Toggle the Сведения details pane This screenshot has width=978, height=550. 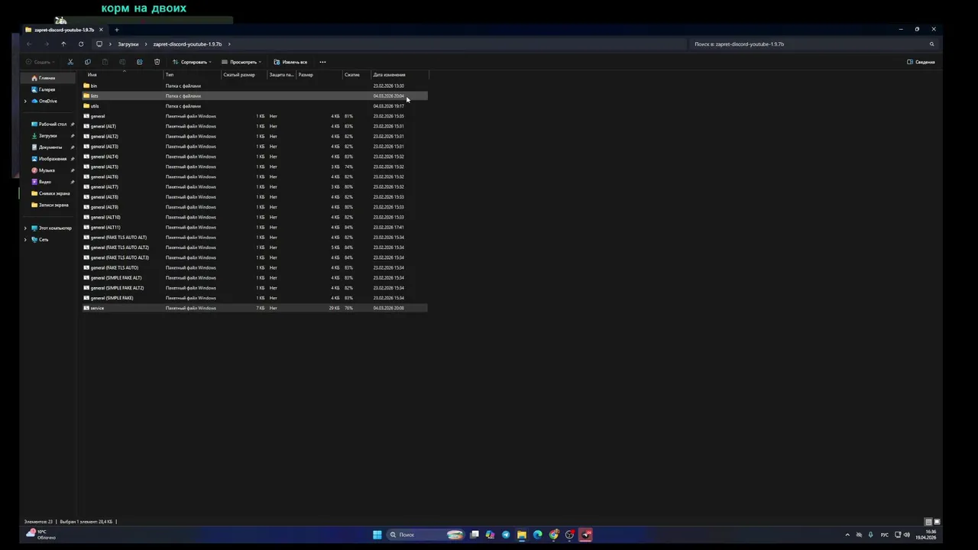click(921, 62)
